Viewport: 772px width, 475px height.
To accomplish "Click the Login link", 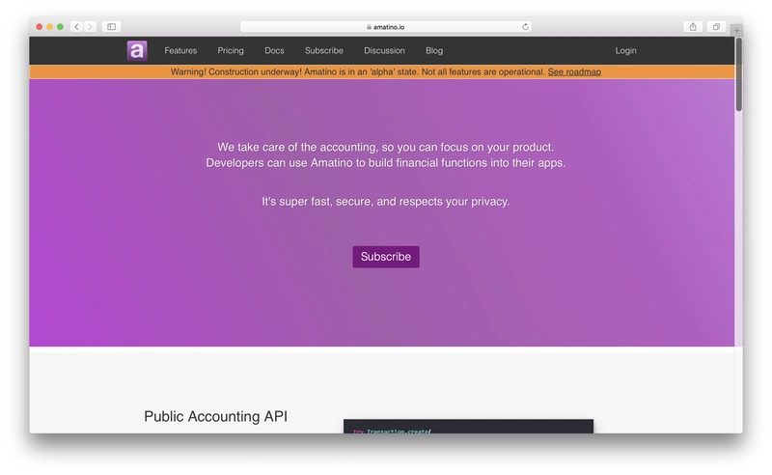I will pos(625,50).
